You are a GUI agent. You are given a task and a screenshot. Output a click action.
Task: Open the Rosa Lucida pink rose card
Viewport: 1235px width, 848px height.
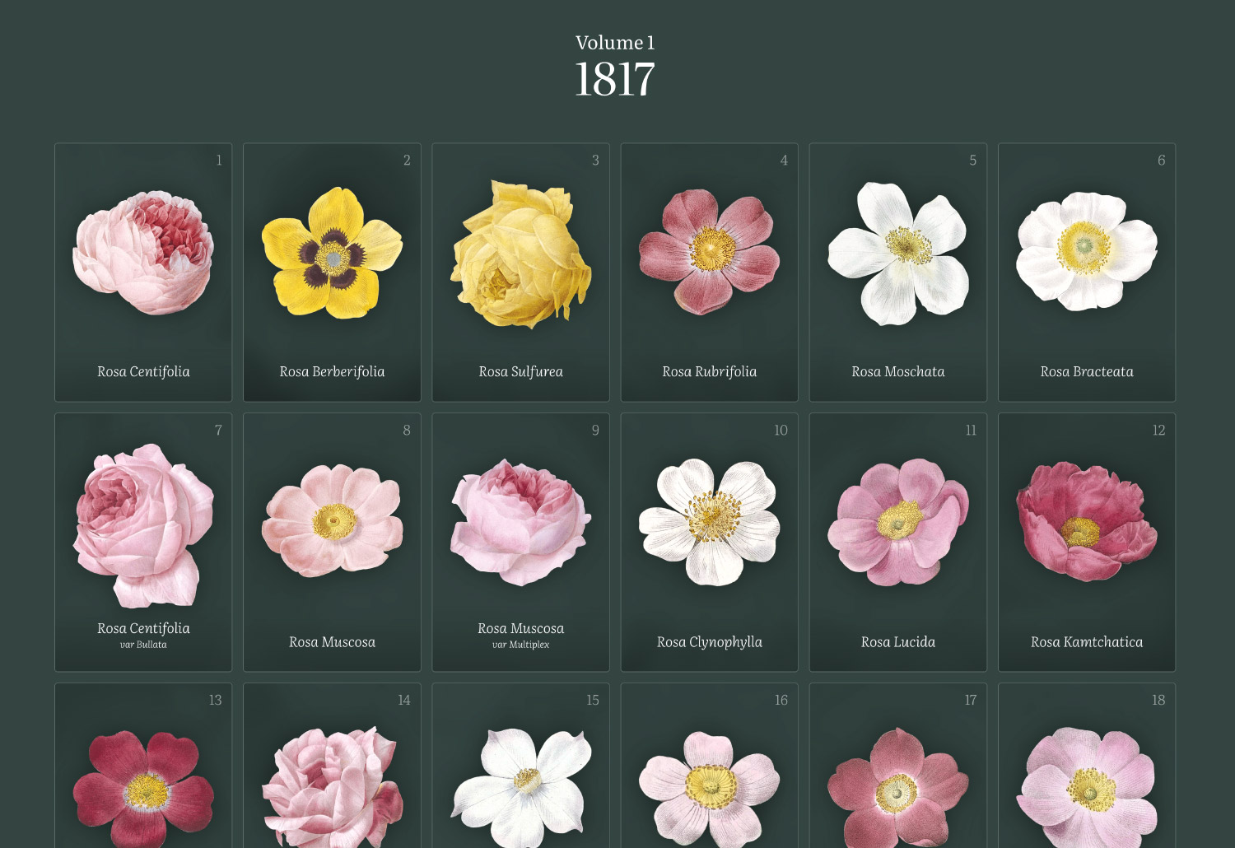pyautogui.click(x=898, y=543)
